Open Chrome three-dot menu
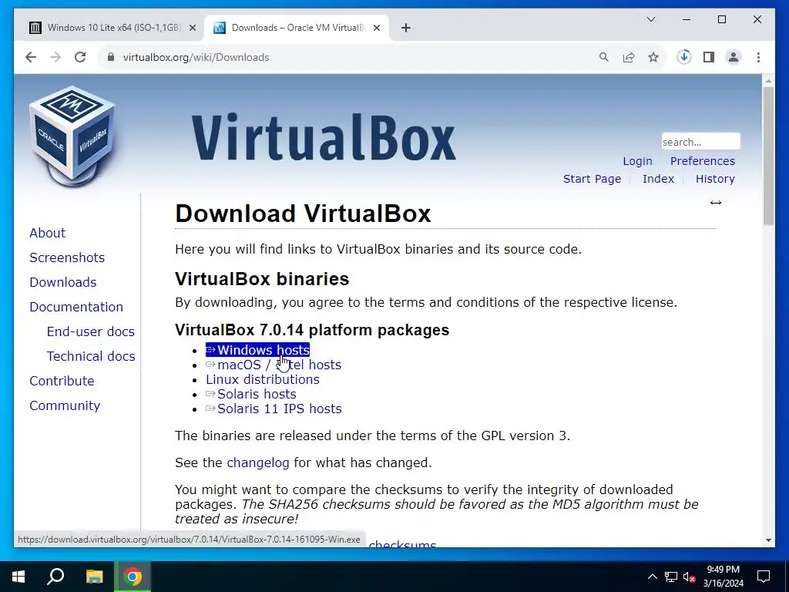 pyautogui.click(x=758, y=57)
